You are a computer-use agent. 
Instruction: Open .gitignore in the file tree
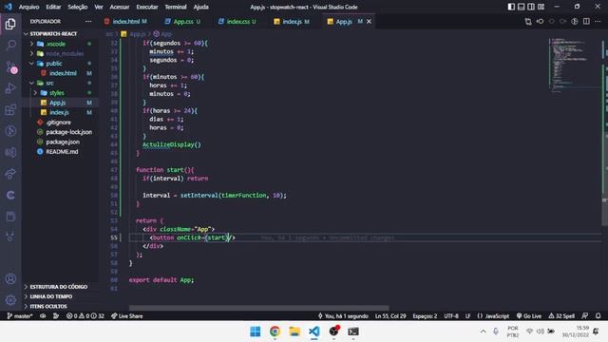[58, 123]
